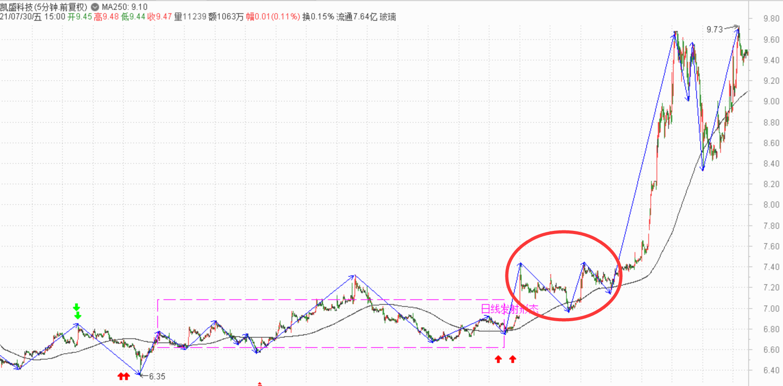The image size is (783, 386).
Task: Open the circular dropdown beside the stock title
Action: (95, 7)
